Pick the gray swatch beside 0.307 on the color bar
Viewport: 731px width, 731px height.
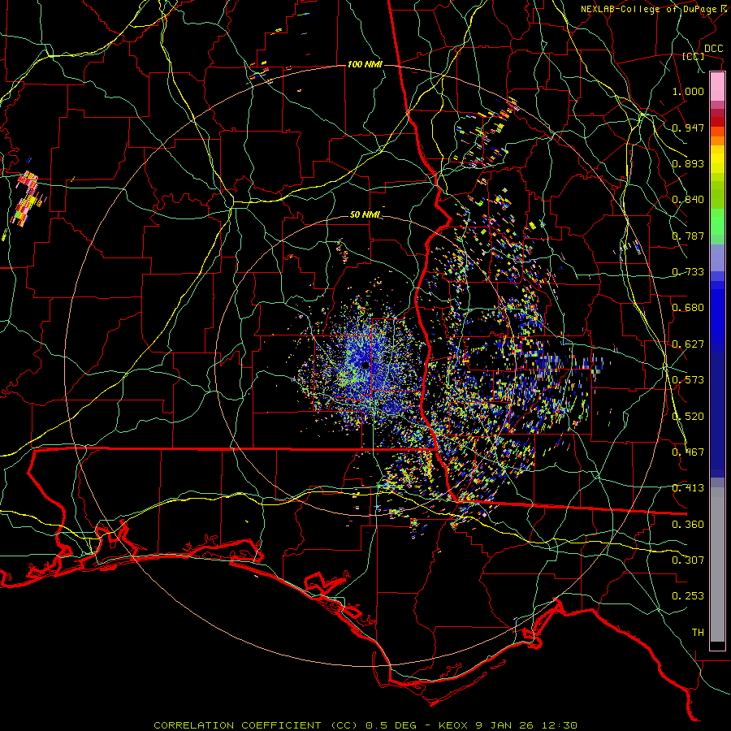click(x=717, y=564)
